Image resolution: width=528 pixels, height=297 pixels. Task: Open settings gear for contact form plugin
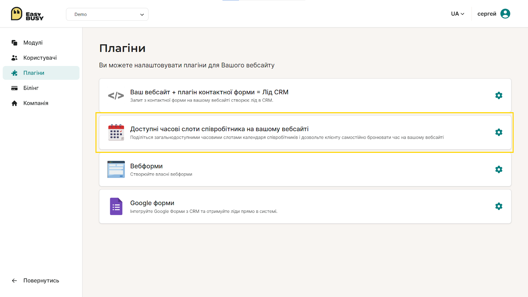pos(499,95)
